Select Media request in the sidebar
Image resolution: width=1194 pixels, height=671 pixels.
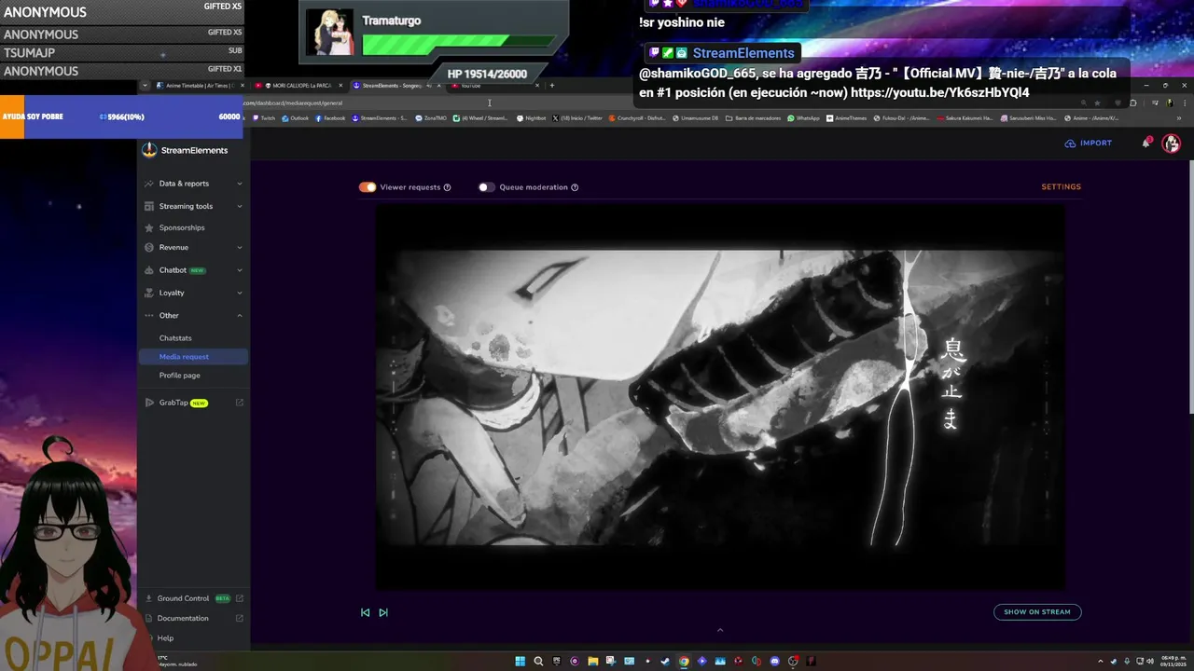click(192, 357)
